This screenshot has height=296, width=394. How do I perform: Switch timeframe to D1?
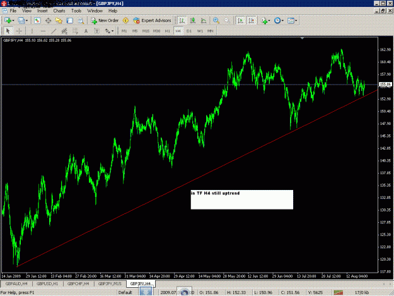tap(189, 31)
